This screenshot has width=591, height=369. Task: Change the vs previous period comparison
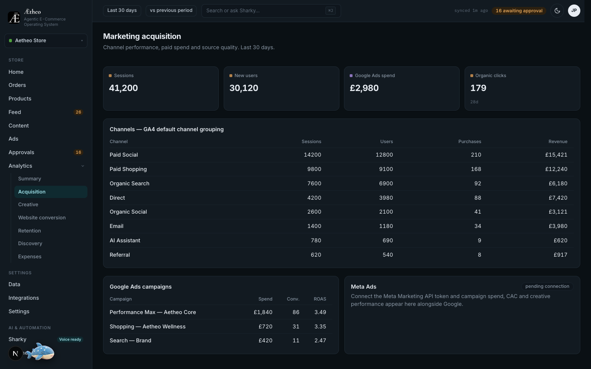tap(171, 11)
